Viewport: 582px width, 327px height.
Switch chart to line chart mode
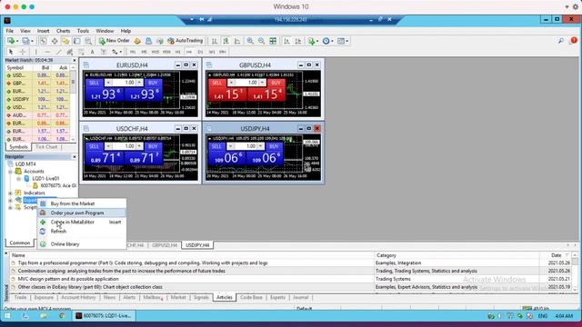[236, 41]
